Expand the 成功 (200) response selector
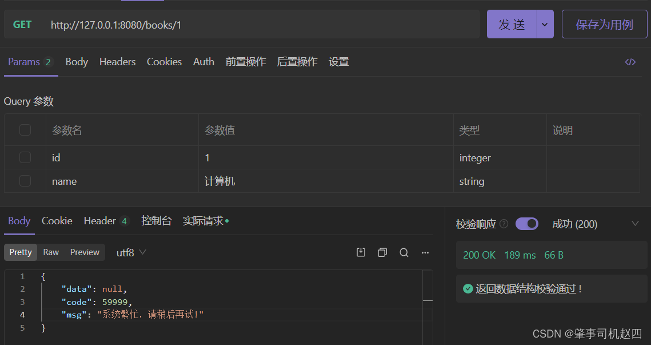This screenshot has height=345, width=651. pyautogui.click(x=635, y=224)
